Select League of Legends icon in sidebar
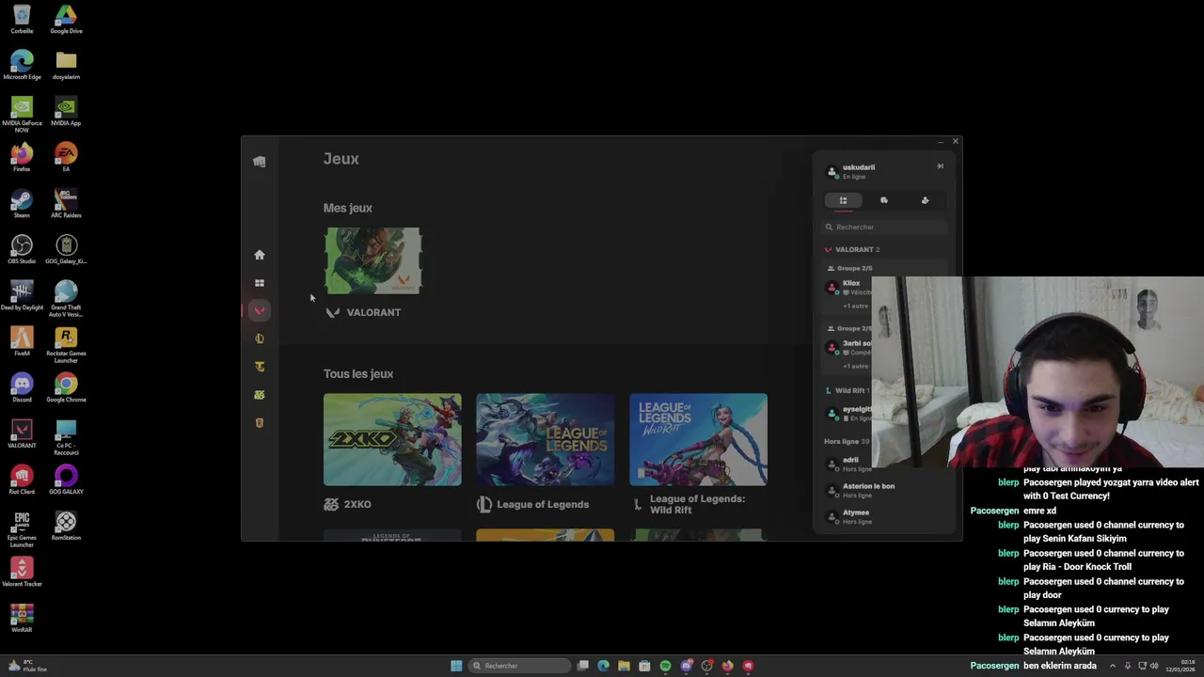The image size is (1204, 677). point(260,338)
